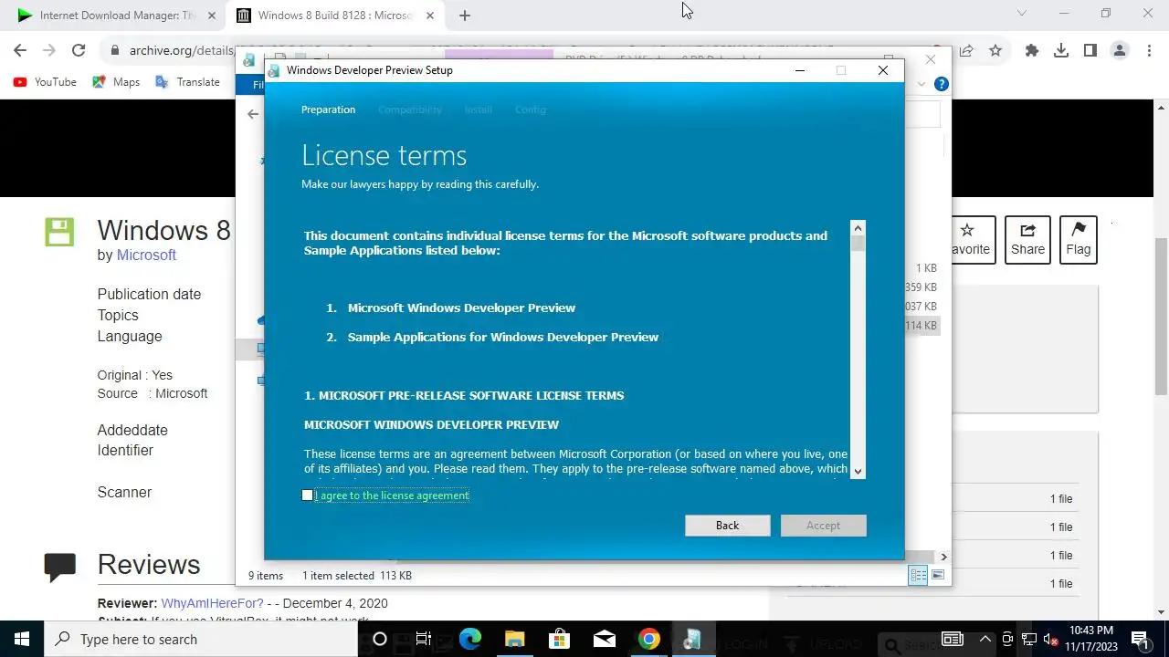
Task: Open network status tray icon
Action: pyautogui.click(x=1029, y=639)
